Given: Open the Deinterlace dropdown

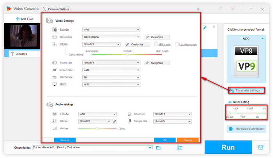Looking at the screenshot, I should click(111, 77).
